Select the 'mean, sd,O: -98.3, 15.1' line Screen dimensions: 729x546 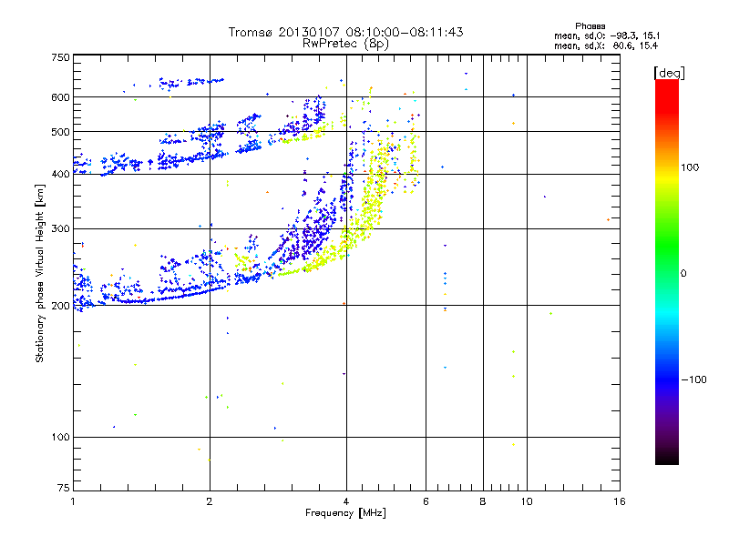point(607,35)
